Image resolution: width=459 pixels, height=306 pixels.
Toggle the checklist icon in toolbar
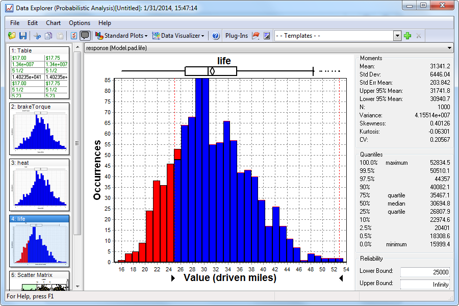coord(74,36)
